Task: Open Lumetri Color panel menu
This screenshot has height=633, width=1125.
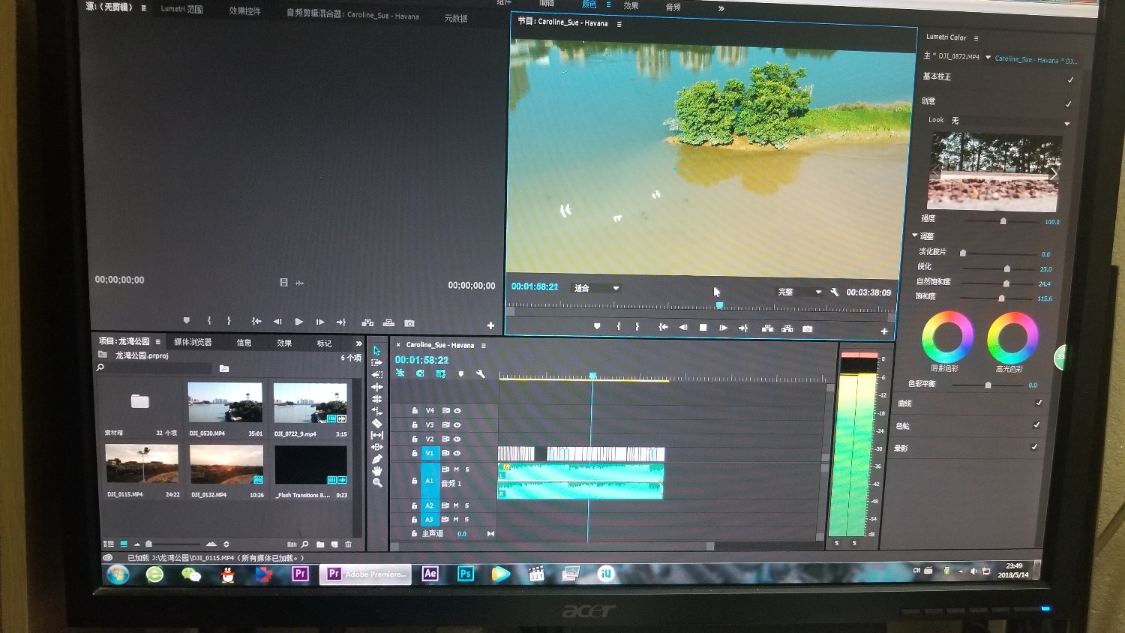Action: click(x=976, y=37)
